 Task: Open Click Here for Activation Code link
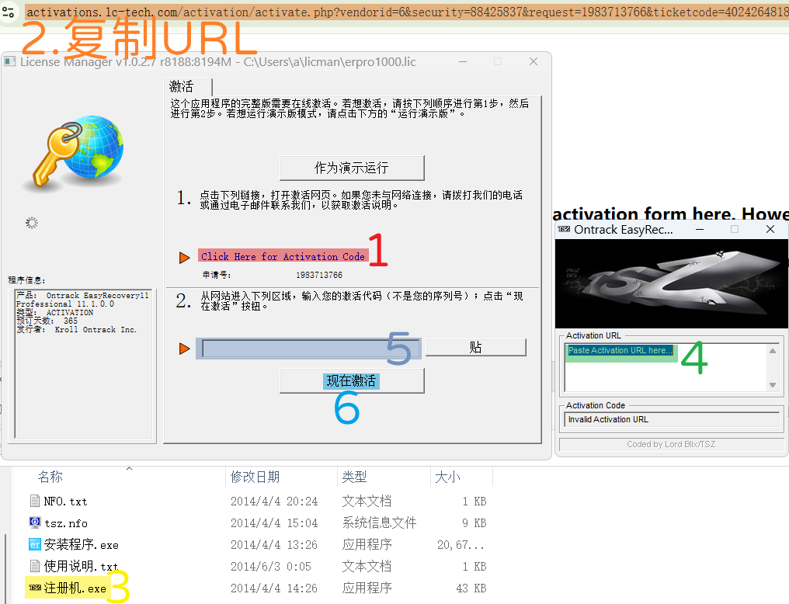click(283, 256)
